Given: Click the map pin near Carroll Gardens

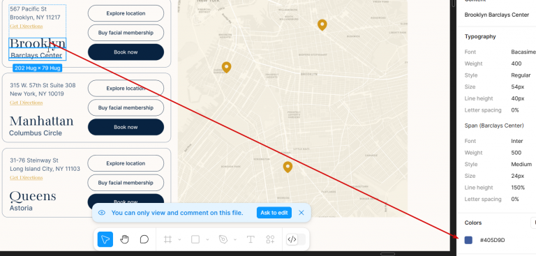Looking at the screenshot, I should click(226, 68).
